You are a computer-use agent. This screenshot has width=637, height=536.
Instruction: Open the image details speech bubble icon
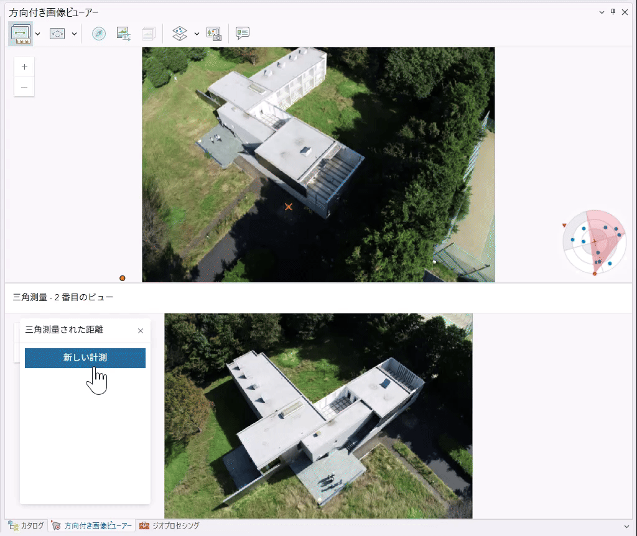click(x=243, y=34)
